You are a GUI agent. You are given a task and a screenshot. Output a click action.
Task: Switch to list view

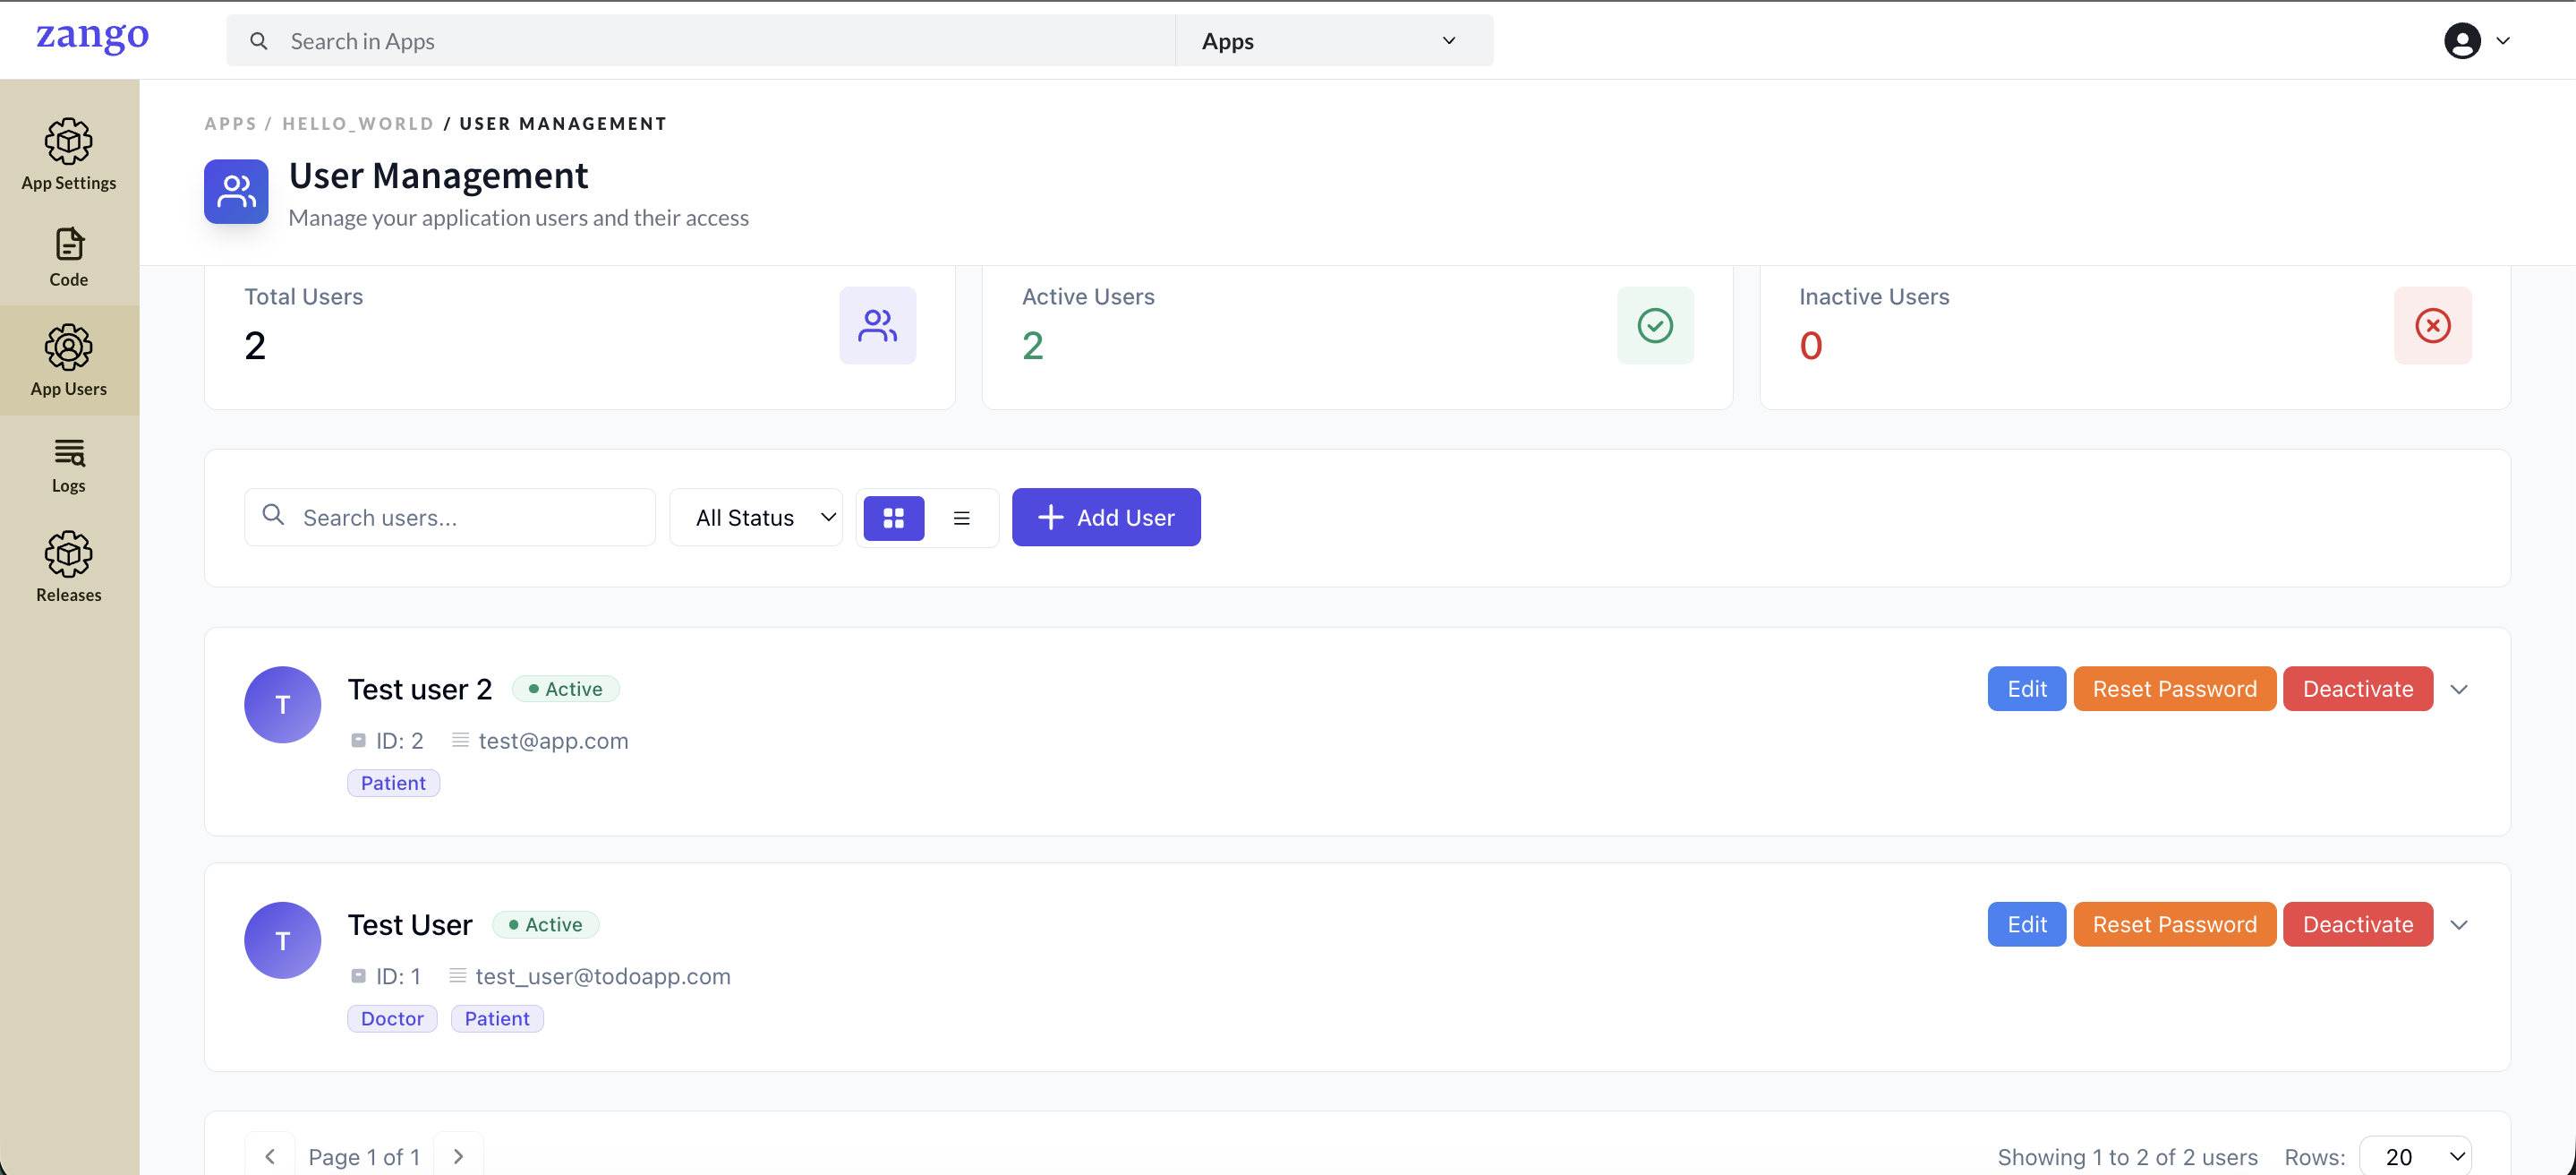[x=962, y=518]
